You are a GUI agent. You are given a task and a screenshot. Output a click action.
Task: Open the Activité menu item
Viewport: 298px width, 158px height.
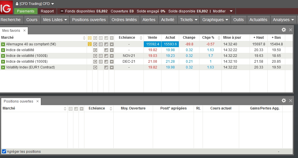168,20
